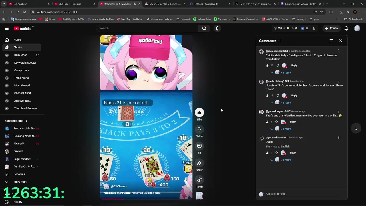
Task: Remix this Short
Action: [199, 180]
